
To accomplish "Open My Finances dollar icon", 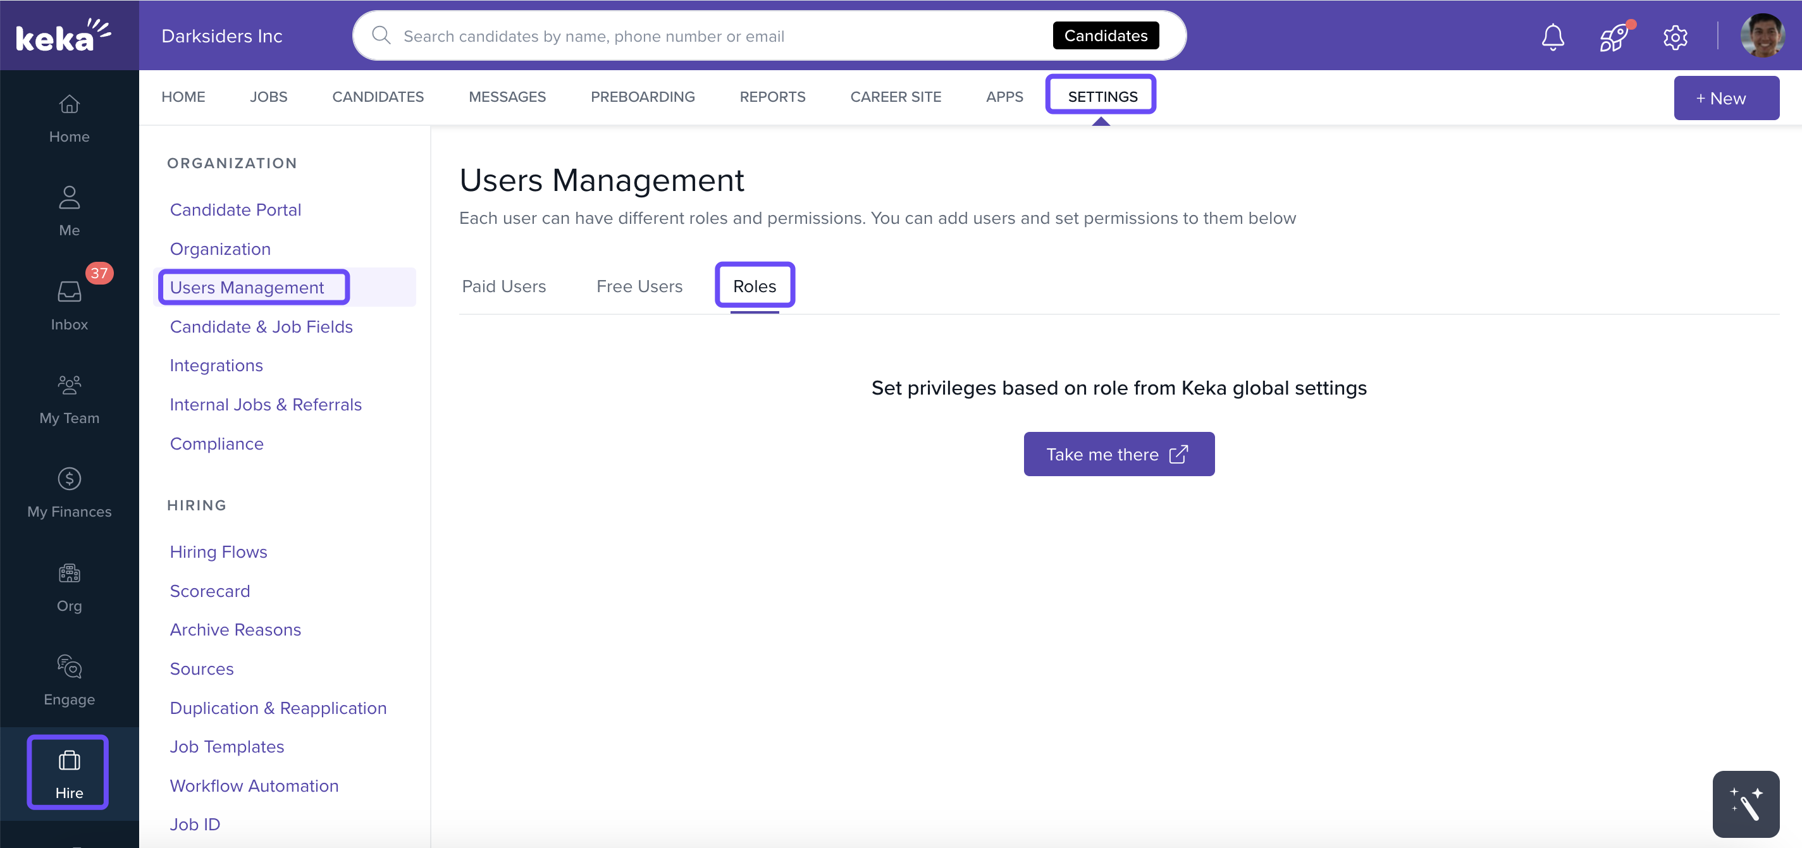I will [x=69, y=479].
